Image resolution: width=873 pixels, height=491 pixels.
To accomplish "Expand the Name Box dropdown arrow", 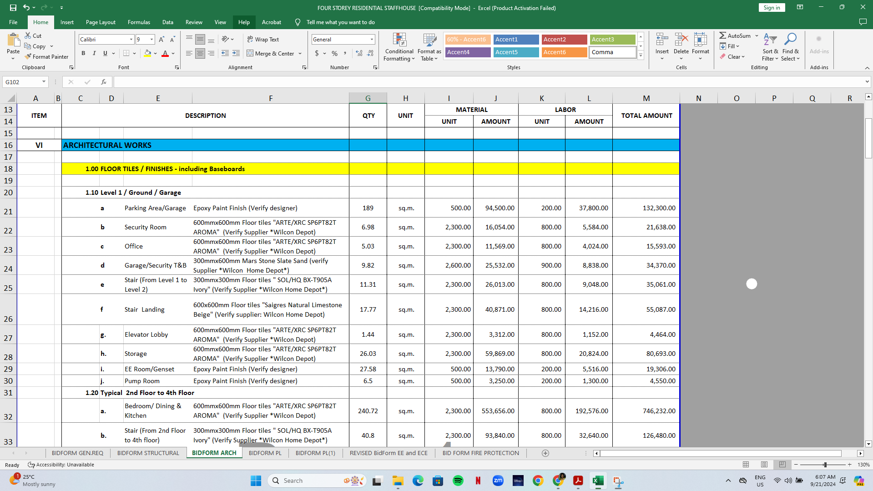I will (x=44, y=82).
